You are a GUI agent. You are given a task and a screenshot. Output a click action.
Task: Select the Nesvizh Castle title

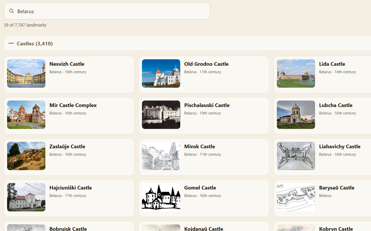pyautogui.click(x=67, y=64)
